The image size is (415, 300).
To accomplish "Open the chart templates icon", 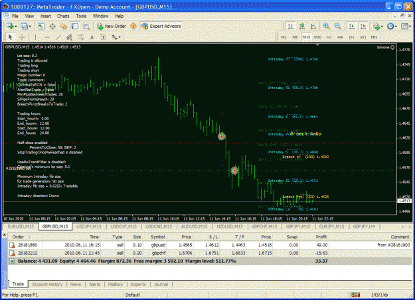I will pos(404,26).
